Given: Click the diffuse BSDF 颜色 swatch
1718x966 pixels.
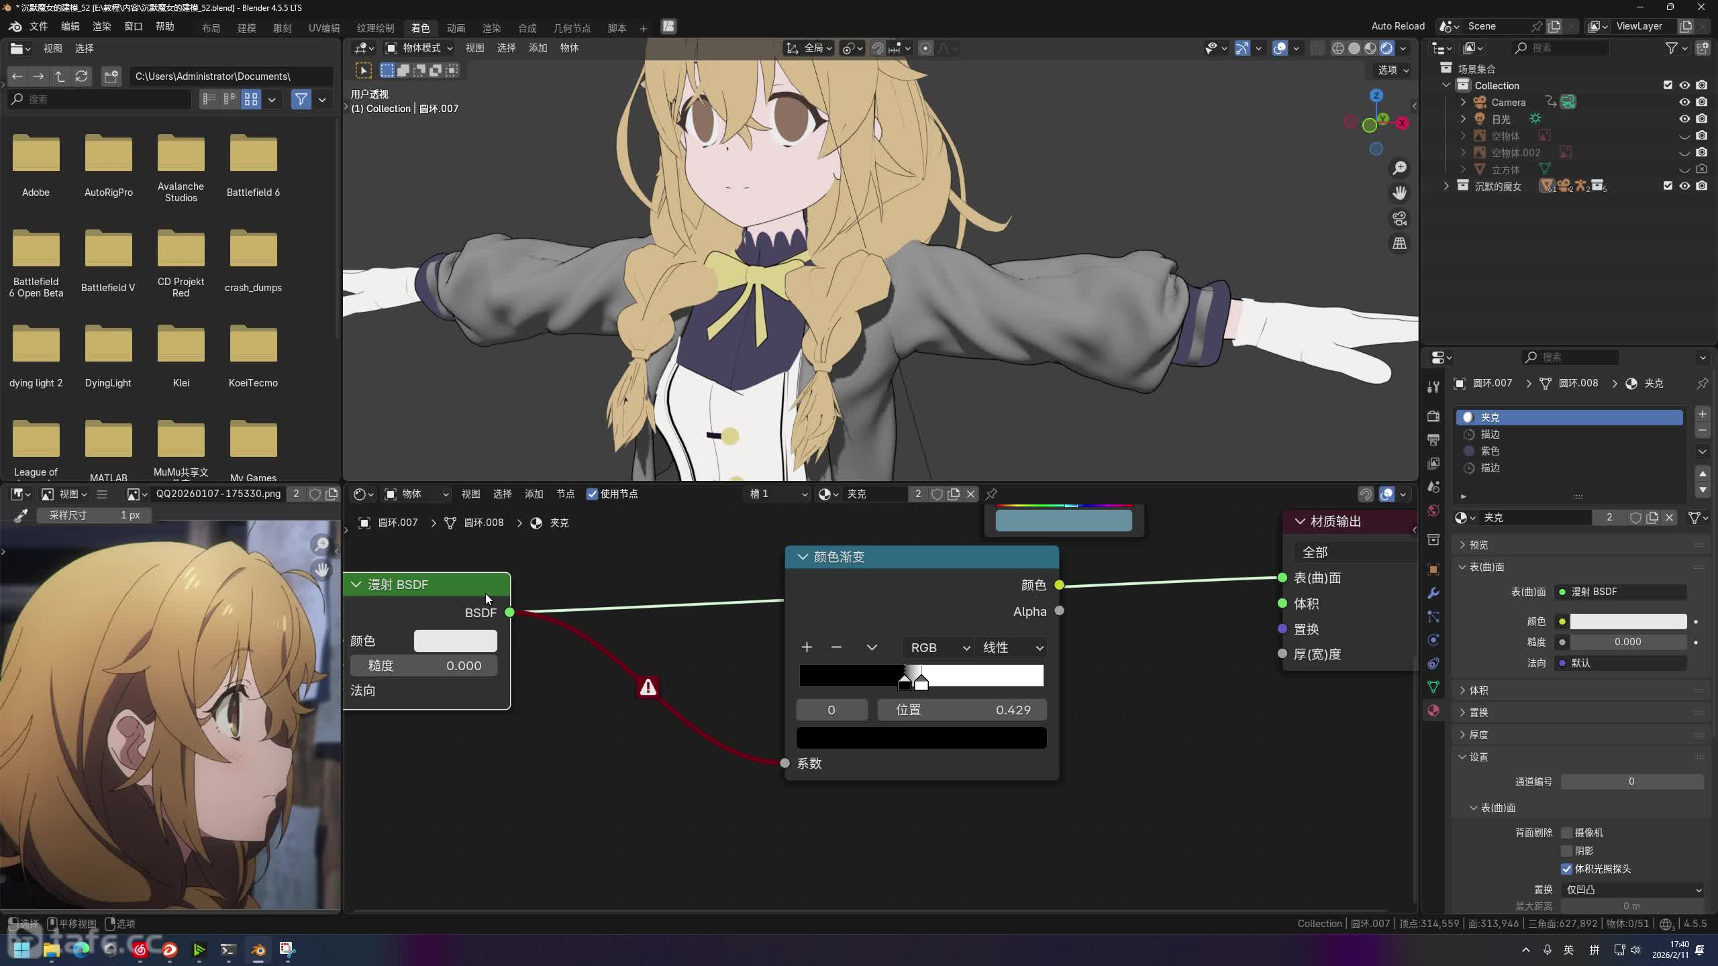Looking at the screenshot, I should [455, 641].
